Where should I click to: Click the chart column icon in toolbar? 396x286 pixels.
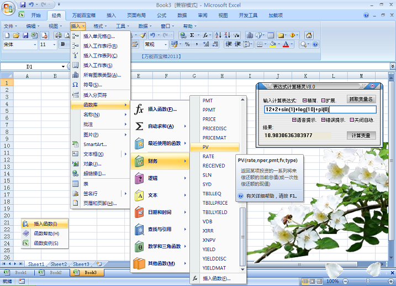(250, 35)
